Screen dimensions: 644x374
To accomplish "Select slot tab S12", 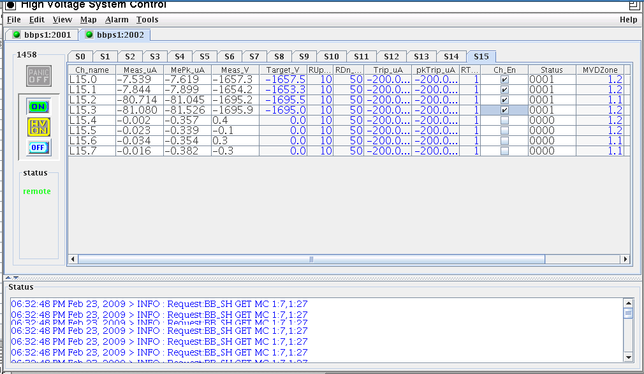I will 392,57.
